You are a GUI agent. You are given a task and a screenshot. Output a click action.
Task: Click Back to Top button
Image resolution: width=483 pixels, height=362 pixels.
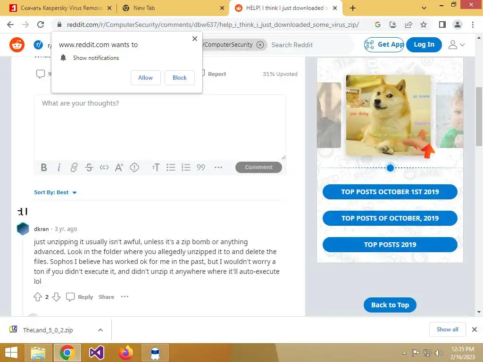point(390,305)
